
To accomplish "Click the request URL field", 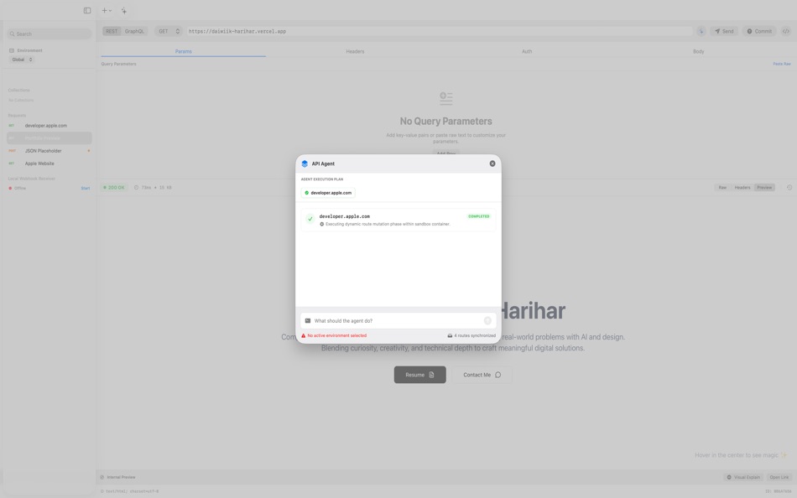I will [x=439, y=32].
